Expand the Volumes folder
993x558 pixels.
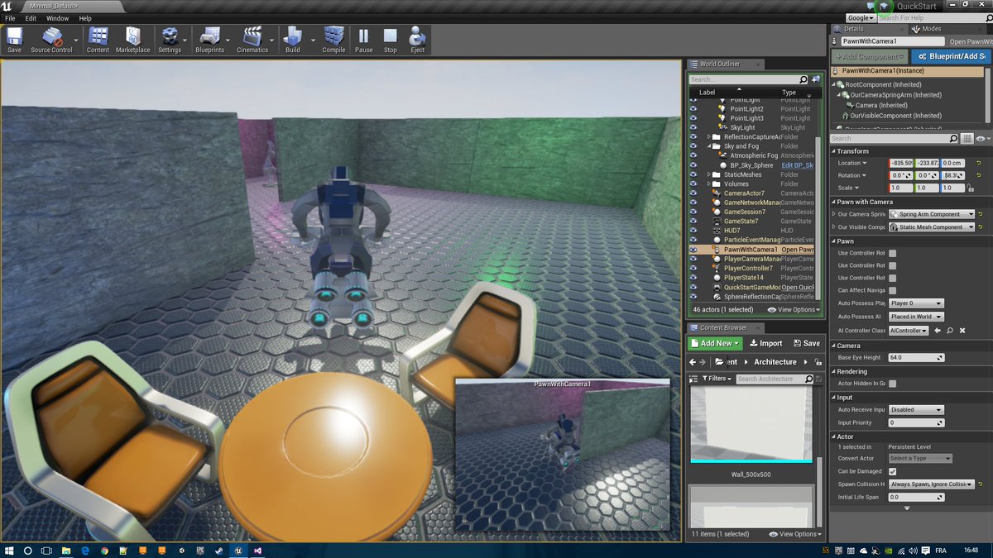tap(709, 184)
